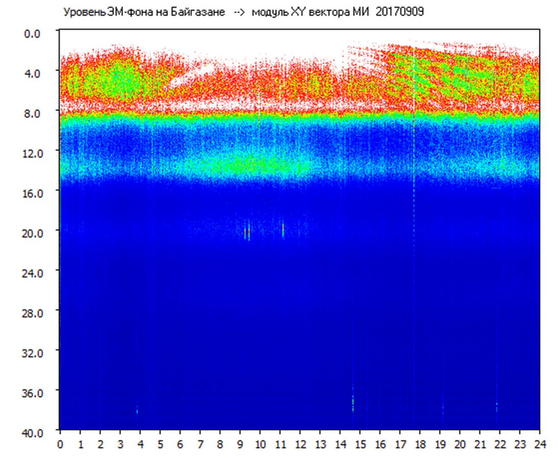Click hour 0 on the horizontal axis
The height and width of the screenshot is (459, 559).
click(x=60, y=444)
